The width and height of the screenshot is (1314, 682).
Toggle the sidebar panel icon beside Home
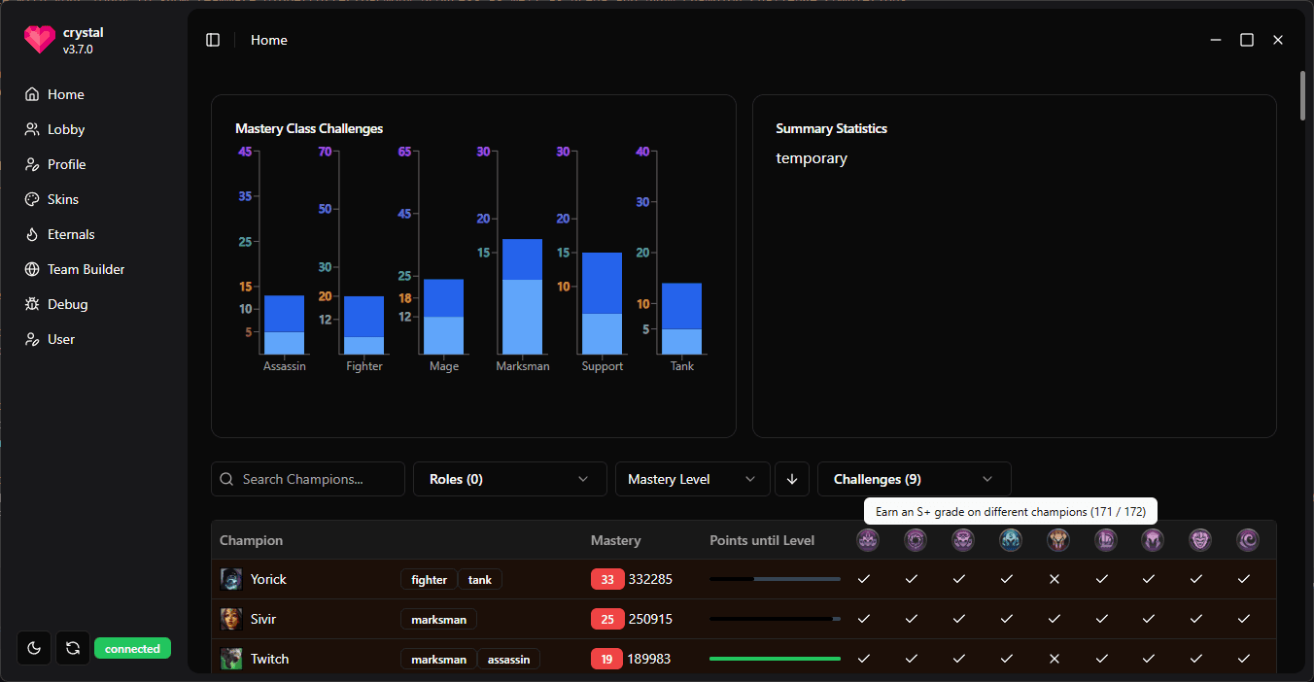(213, 40)
